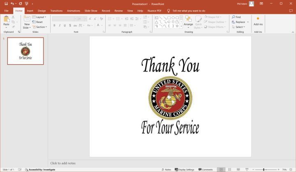Click the Arrange icon in Drawing group
296x172 pixels.
(188, 21)
